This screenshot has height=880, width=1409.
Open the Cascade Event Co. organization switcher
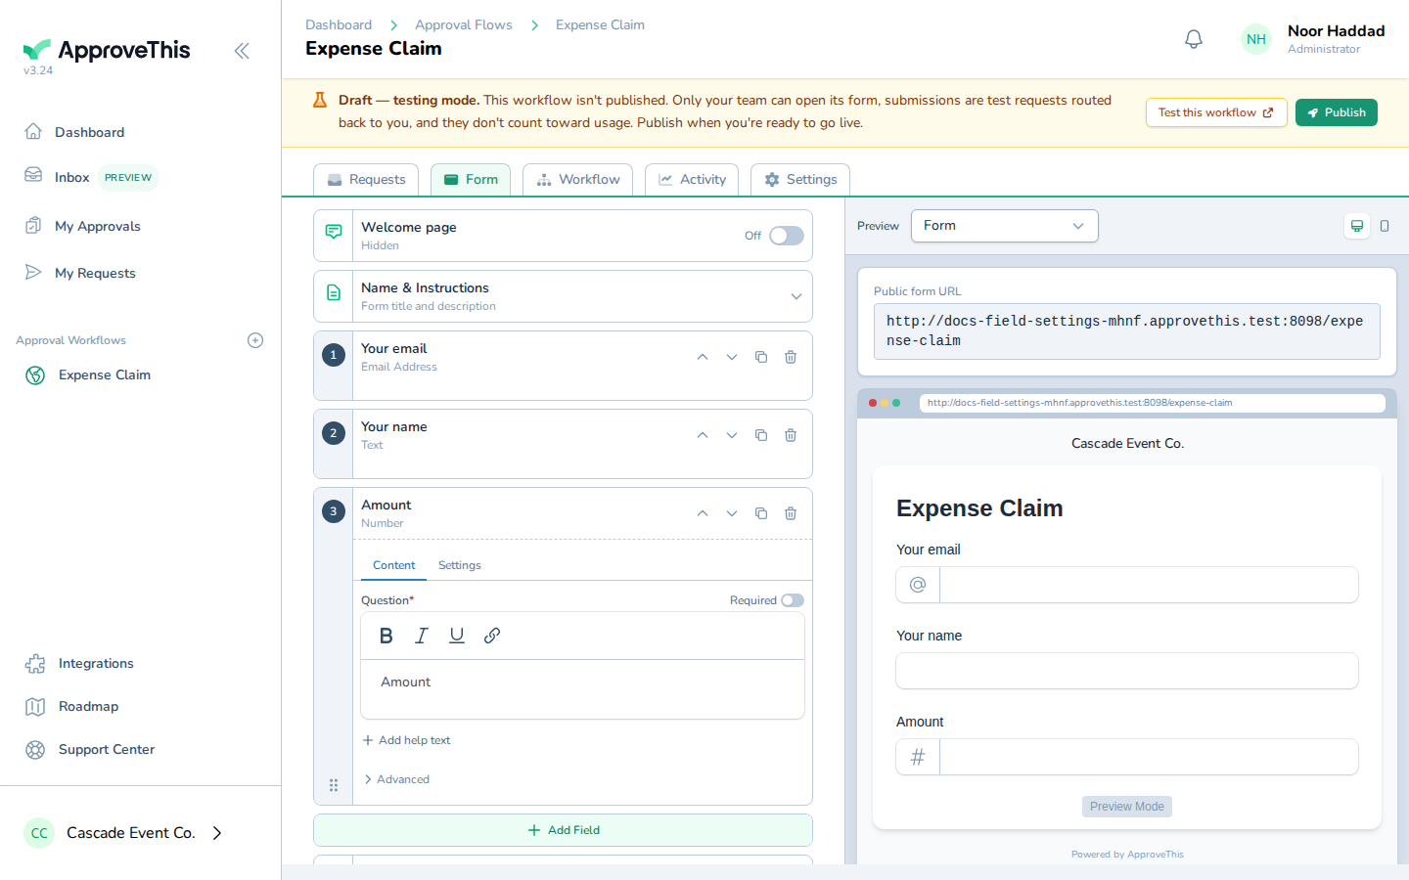pyautogui.click(x=123, y=833)
